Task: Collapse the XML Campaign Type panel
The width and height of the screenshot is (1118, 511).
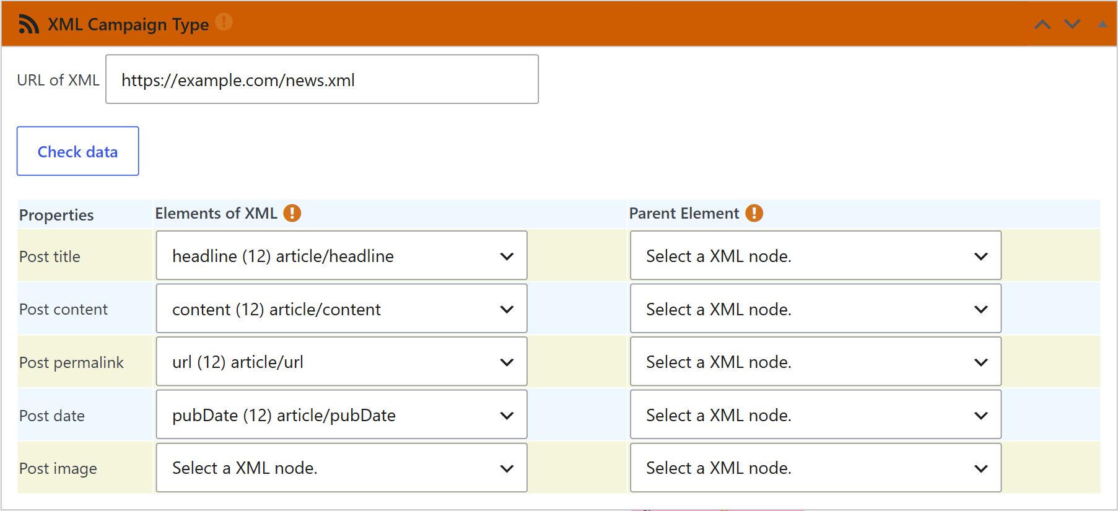Action: pos(1103,24)
